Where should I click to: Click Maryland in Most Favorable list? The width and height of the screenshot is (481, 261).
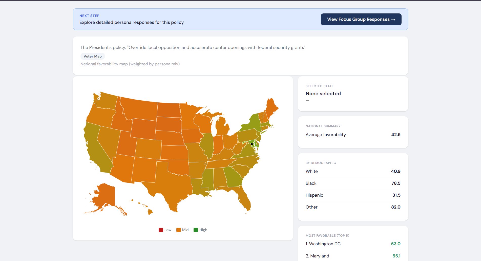[317, 256]
